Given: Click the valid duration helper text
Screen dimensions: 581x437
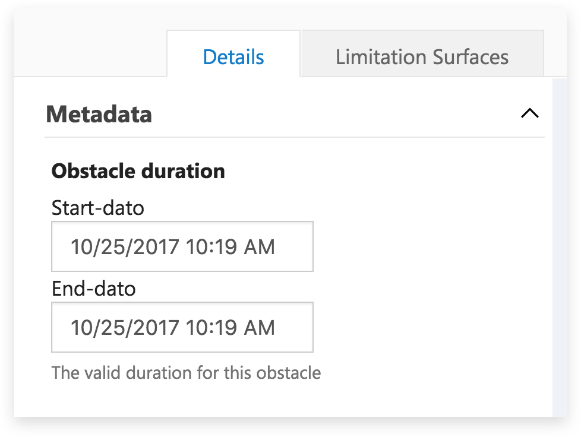Looking at the screenshot, I should point(187,372).
